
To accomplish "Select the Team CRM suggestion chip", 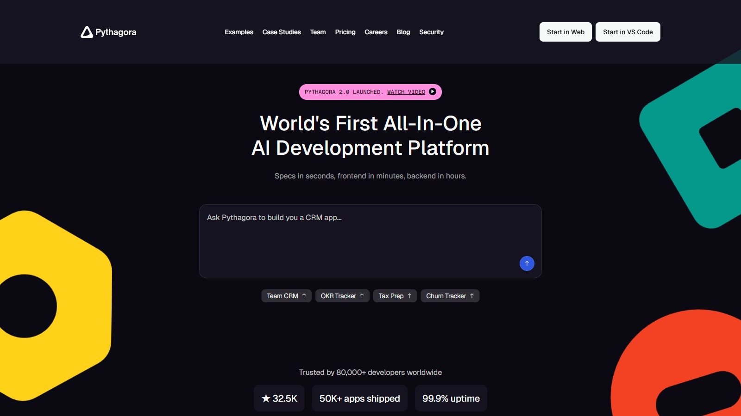I will (286, 296).
